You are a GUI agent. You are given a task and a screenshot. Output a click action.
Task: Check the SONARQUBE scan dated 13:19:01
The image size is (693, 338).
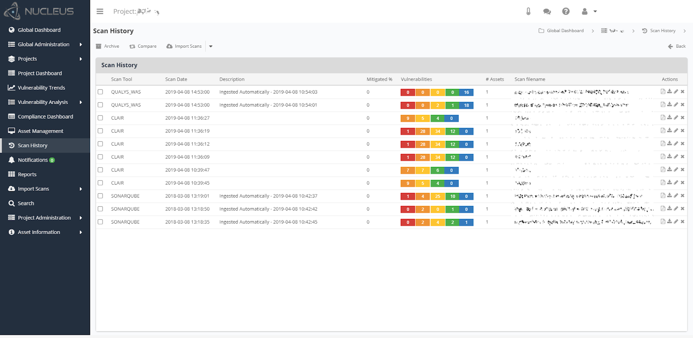100,196
